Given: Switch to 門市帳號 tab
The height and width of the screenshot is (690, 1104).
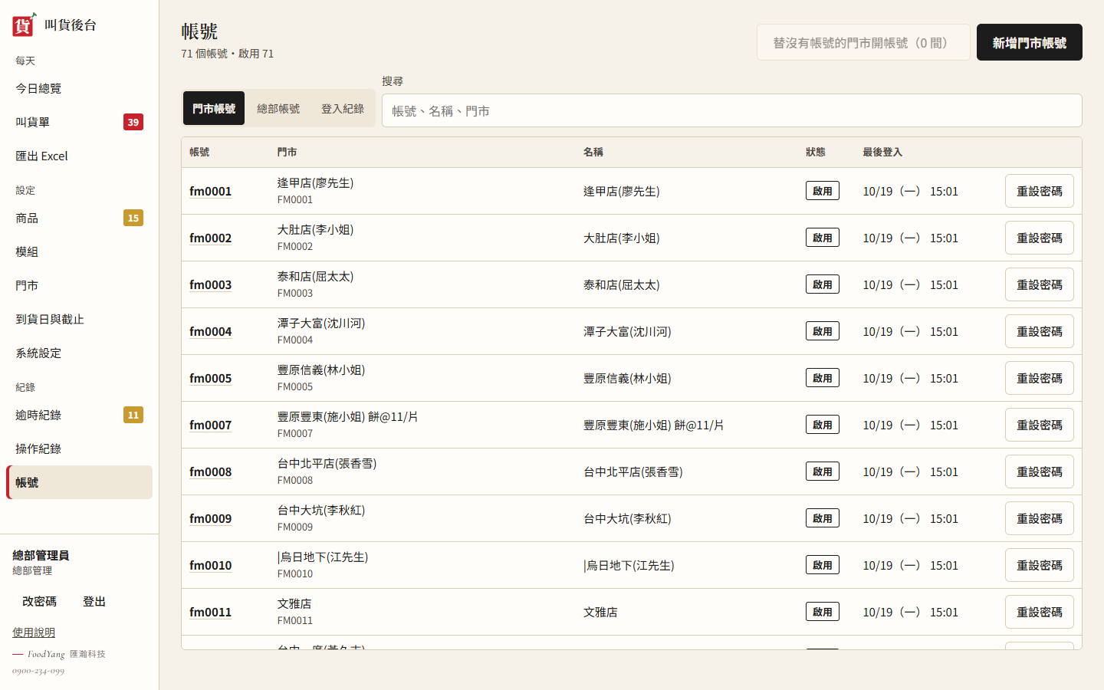Looking at the screenshot, I should pos(214,108).
